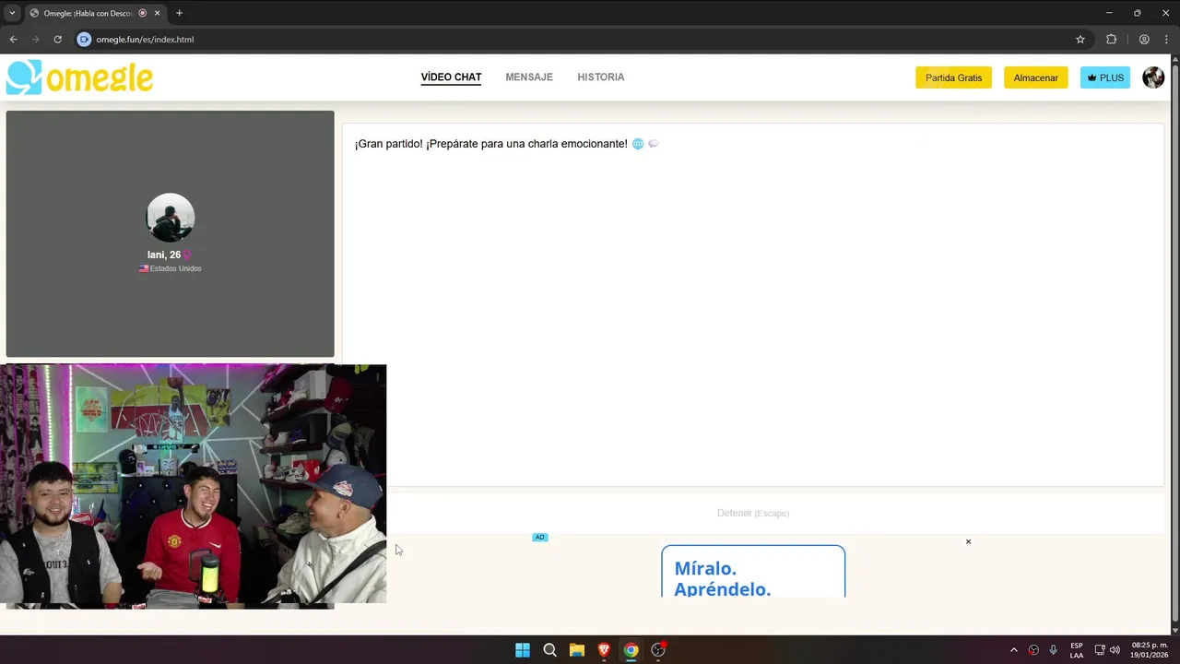Open the clock and date panel
Image resolution: width=1180 pixels, height=664 pixels.
point(1150,650)
